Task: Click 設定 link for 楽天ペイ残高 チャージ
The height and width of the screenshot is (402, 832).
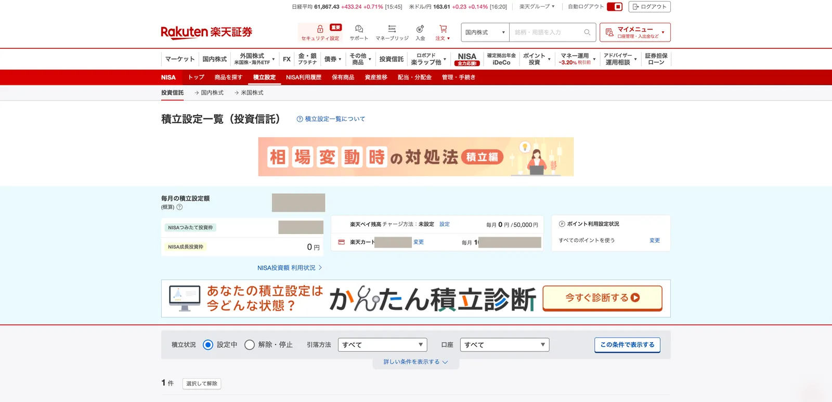Action: click(445, 224)
